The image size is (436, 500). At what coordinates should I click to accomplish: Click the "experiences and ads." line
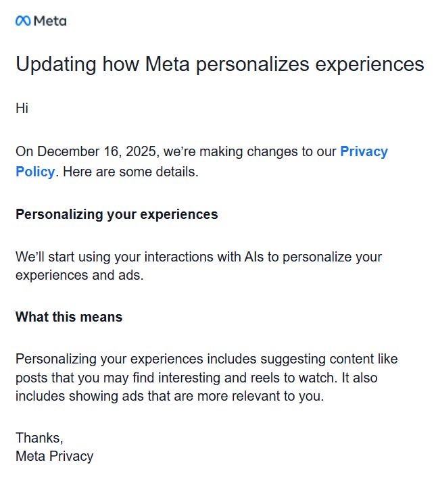[79, 275]
